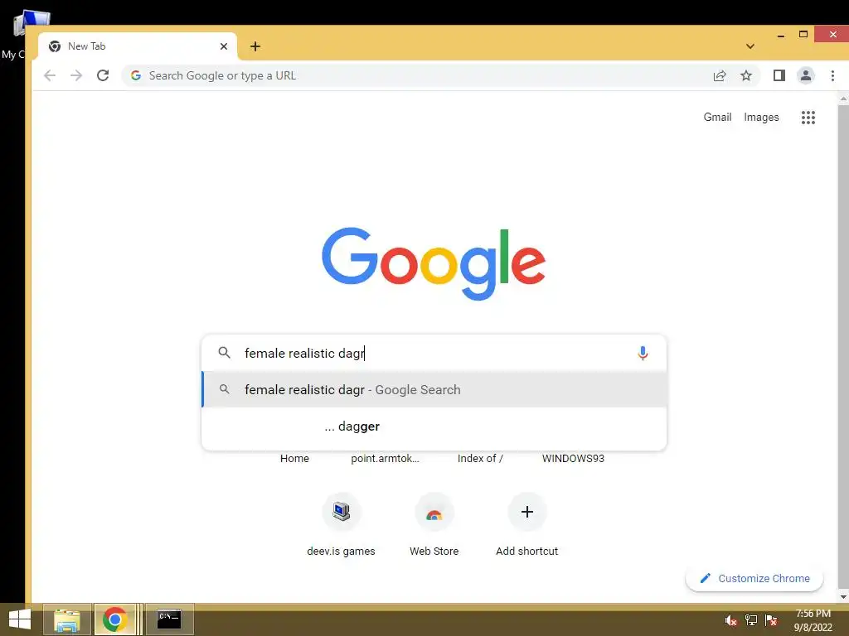
Task: Click the Chrome forward arrow button
Action: point(76,75)
